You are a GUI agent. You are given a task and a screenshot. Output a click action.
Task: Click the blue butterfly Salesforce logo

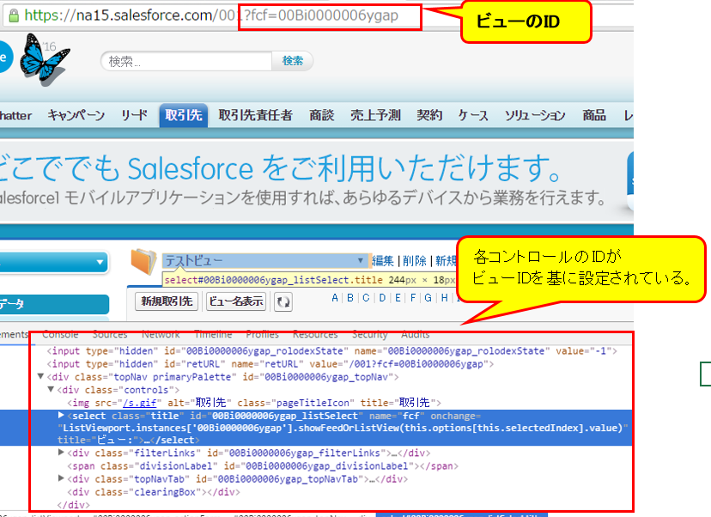pyautogui.click(x=45, y=59)
